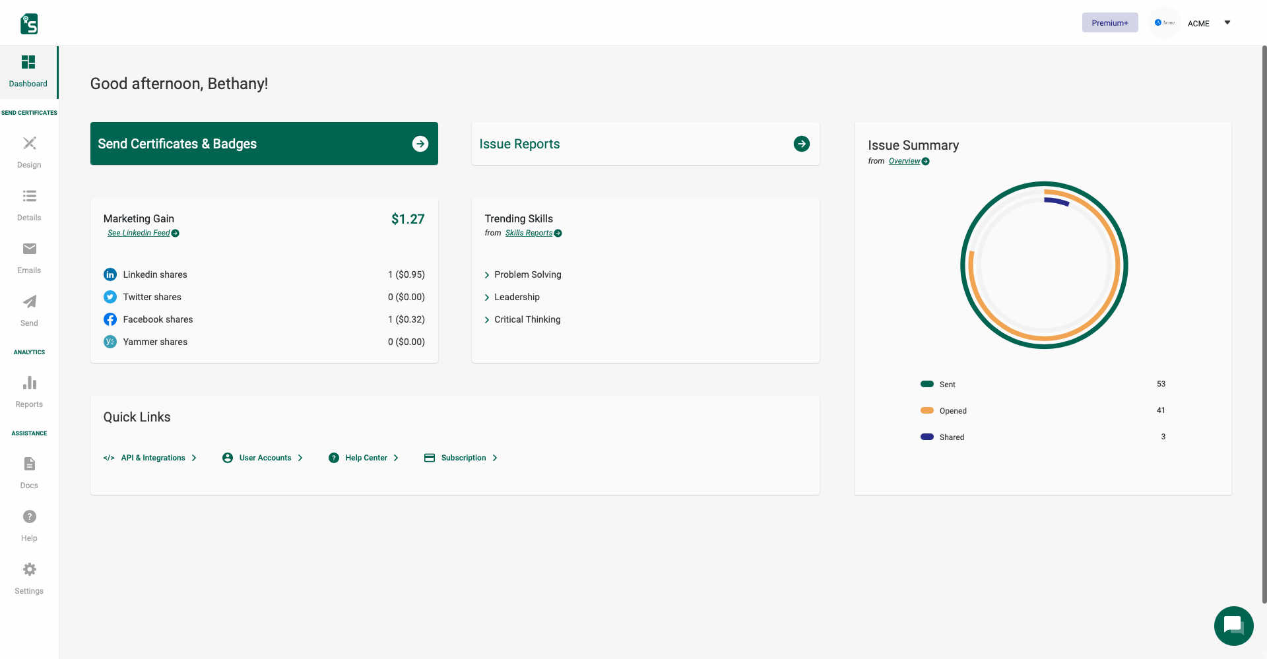Screen dimensions: 1267x659
Task: Open the Details list icon
Action: click(29, 197)
